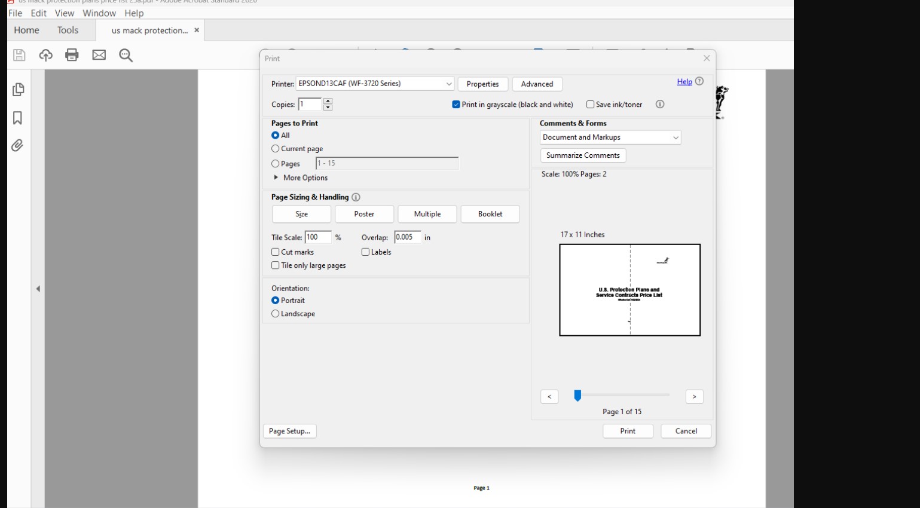Click the Zoom out magnifier icon
The width and height of the screenshot is (920, 508).
pyautogui.click(x=125, y=55)
